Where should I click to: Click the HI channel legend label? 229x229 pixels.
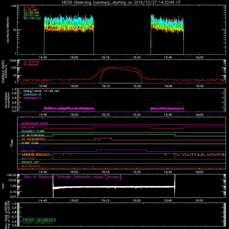point(31,65)
